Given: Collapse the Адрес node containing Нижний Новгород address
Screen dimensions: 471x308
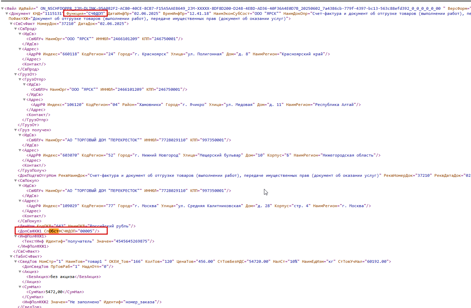Looking at the screenshot, I should [x=20, y=150].
